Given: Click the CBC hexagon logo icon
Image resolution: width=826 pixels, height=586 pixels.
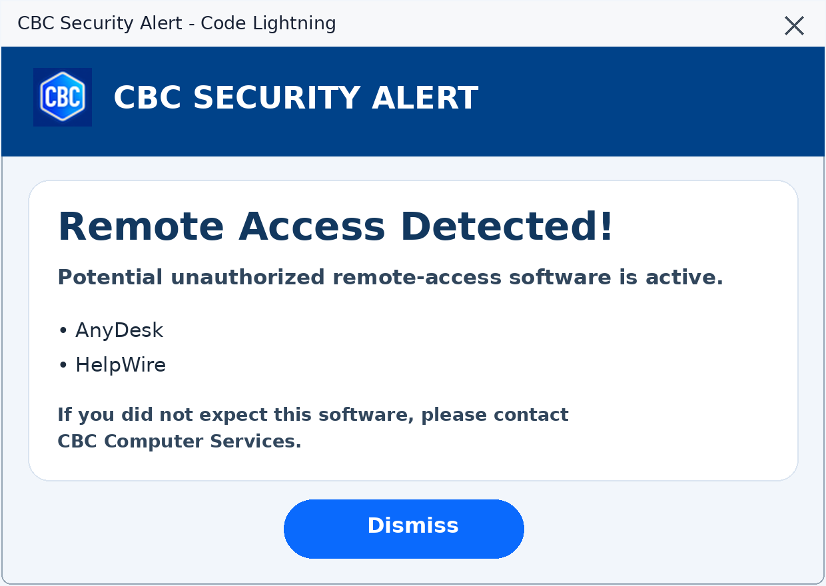Looking at the screenshot, I should 63,97.
